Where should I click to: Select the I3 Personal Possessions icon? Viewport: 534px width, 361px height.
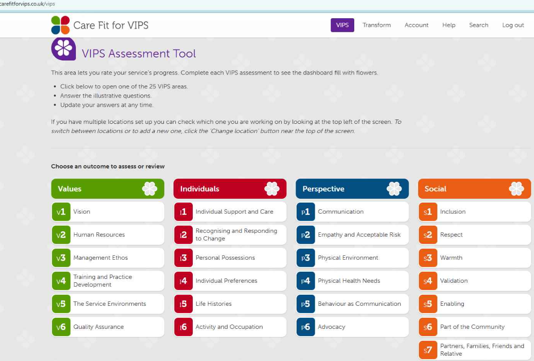click(184, 258)
